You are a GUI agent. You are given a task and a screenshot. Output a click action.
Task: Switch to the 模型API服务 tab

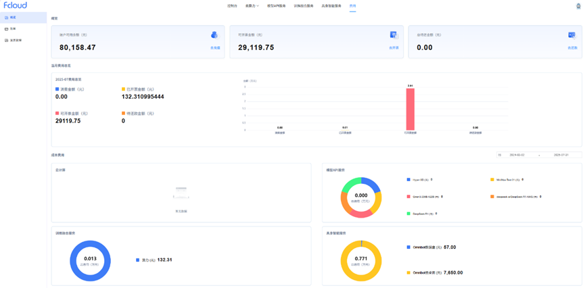pyautogui.click(x=276, y=5)
